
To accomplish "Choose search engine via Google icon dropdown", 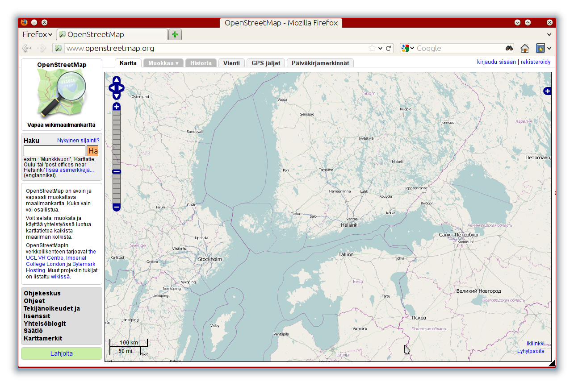I will [408, 48].
